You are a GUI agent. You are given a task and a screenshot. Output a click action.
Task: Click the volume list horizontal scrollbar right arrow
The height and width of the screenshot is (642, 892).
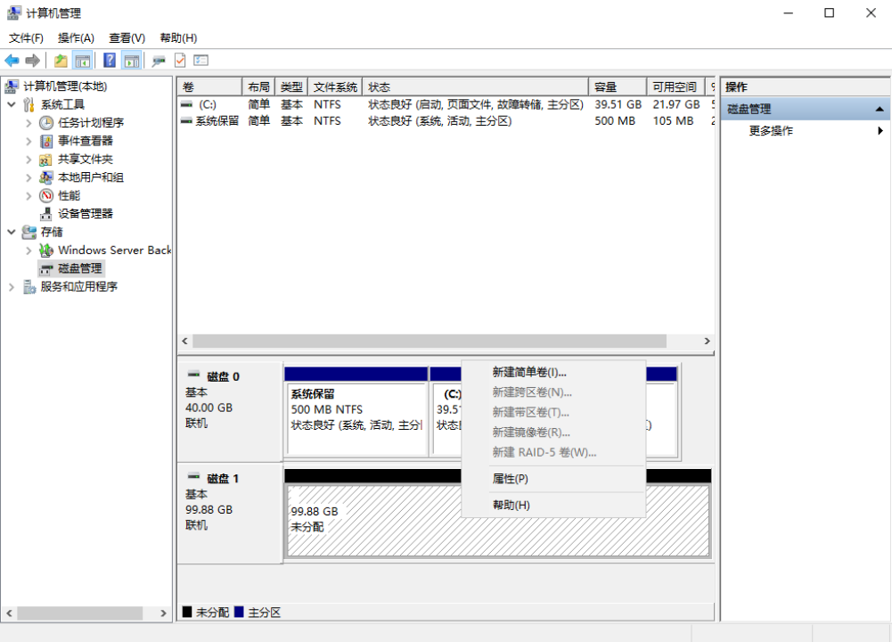tap(708, 342)
